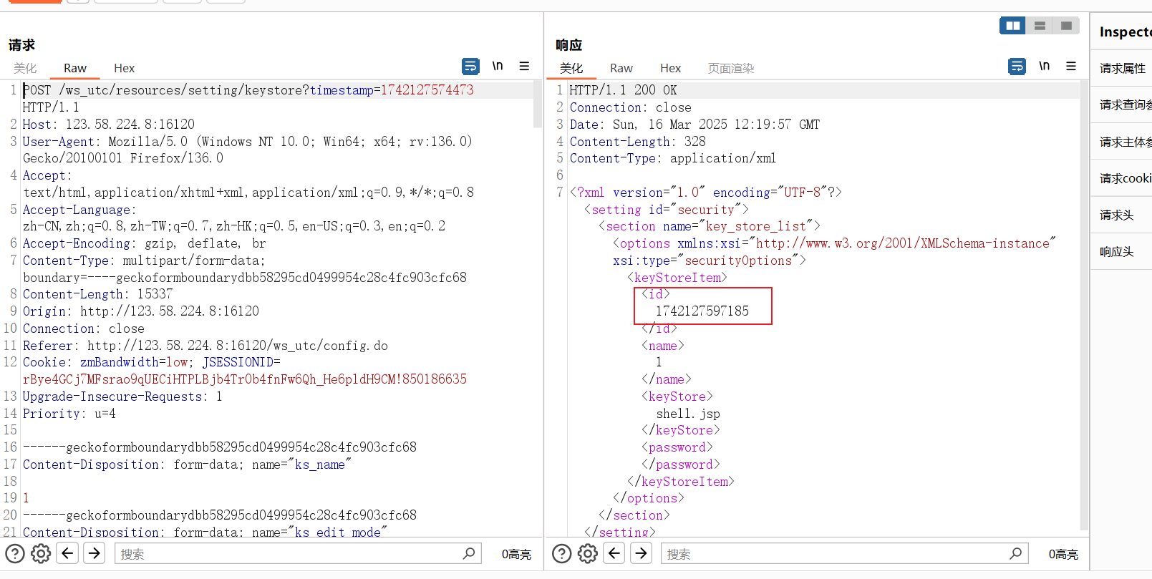Screen dimensions: 1152x579
Task: Click the response search magnifier icon
Action: coord(1015,553)
